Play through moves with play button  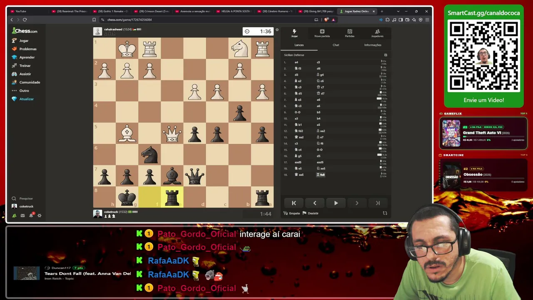[336, 203]
